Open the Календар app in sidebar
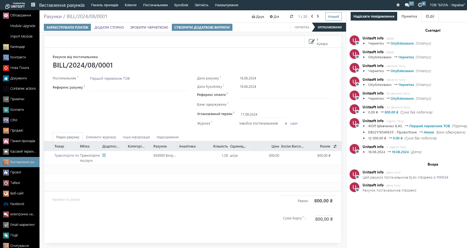Viewport: 467px width, 248px height. point(18,47)
